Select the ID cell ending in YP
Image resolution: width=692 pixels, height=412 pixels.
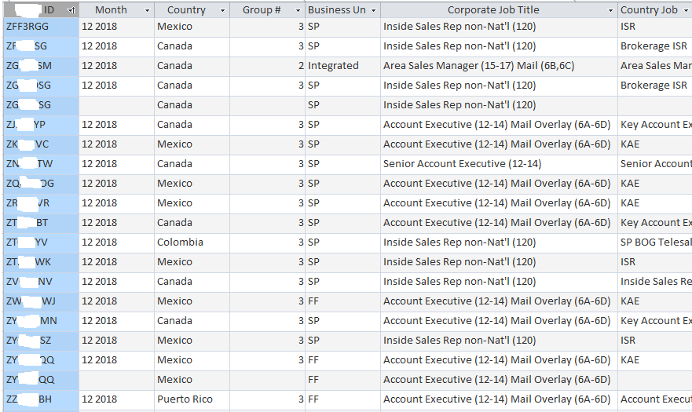point(41,125)
